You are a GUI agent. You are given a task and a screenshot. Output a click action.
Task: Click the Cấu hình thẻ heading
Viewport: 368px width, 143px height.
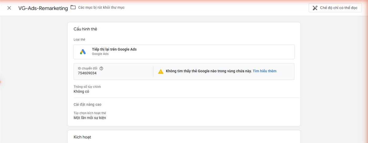pyautogui.click(x=85, y=29)
